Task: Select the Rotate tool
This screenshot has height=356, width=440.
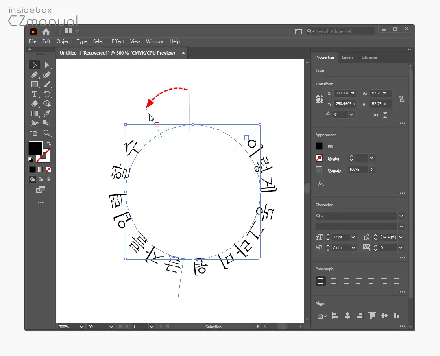Action: click(x=47, y=94)
